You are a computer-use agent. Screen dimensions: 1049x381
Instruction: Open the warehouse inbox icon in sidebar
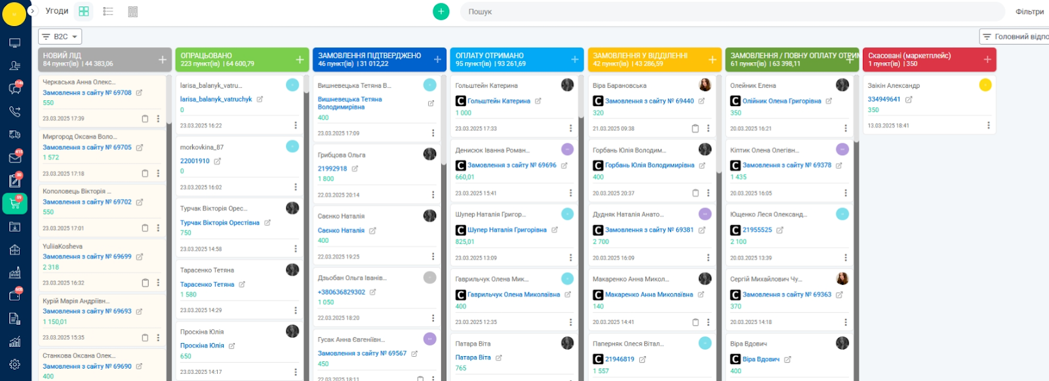(x=14, y=227)
